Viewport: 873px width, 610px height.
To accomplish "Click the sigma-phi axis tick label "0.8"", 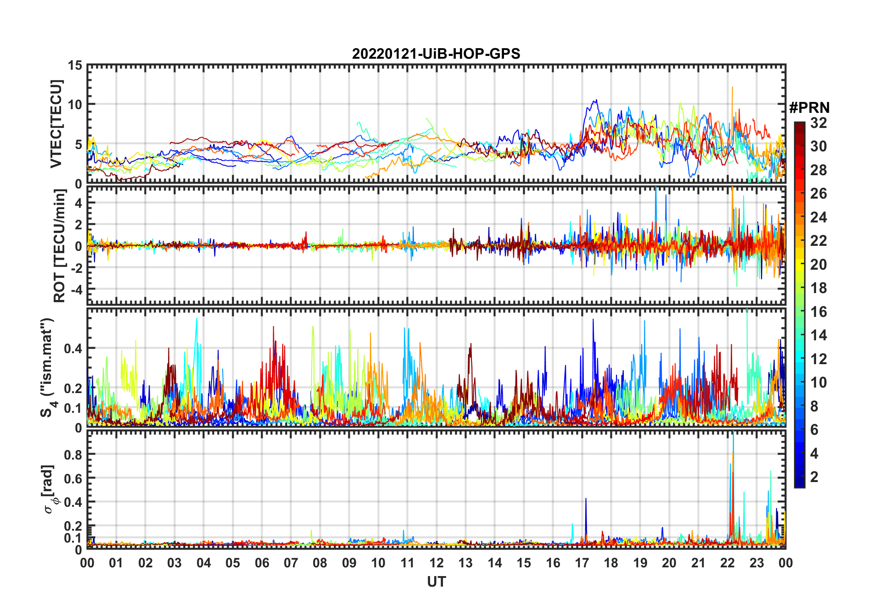I will point(73,455).
